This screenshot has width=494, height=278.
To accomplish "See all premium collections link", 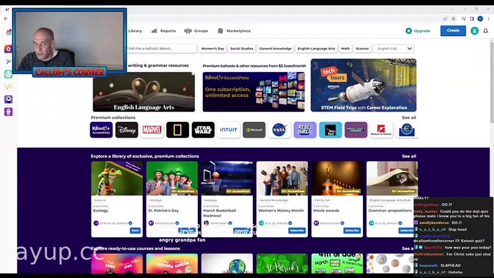I will pos(409,117).
